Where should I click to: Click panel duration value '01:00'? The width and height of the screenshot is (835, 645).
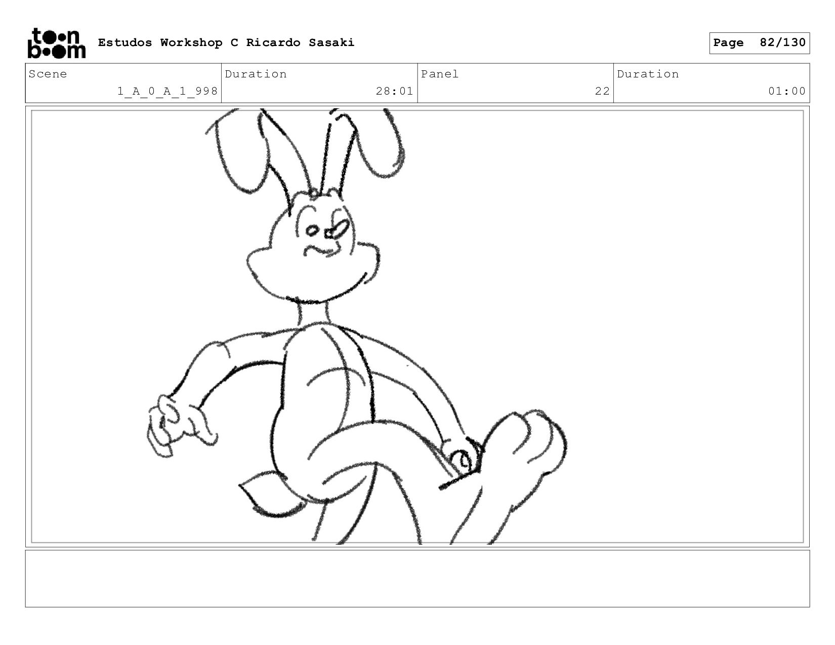point(787,91)
